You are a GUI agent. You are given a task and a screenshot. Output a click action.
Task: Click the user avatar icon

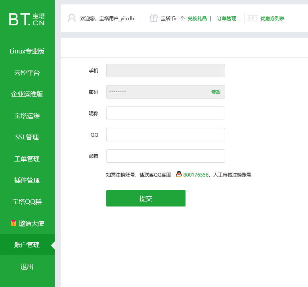(72, 18)
